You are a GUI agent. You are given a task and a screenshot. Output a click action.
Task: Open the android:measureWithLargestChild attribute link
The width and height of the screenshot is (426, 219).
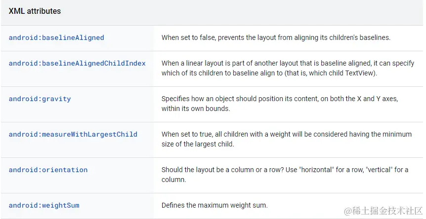coord(73,134)
